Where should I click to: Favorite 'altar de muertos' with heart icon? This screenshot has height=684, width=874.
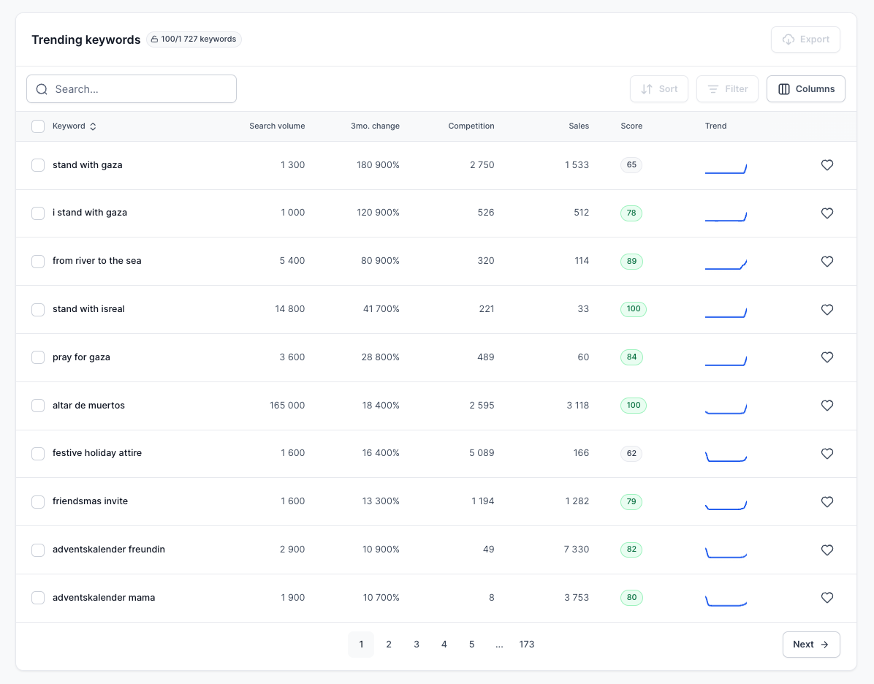(x=826, y=406)
